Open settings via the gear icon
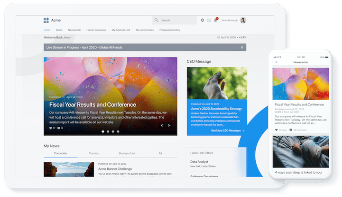The width and height of the screenshot is (342, 197). pos(203,20)
